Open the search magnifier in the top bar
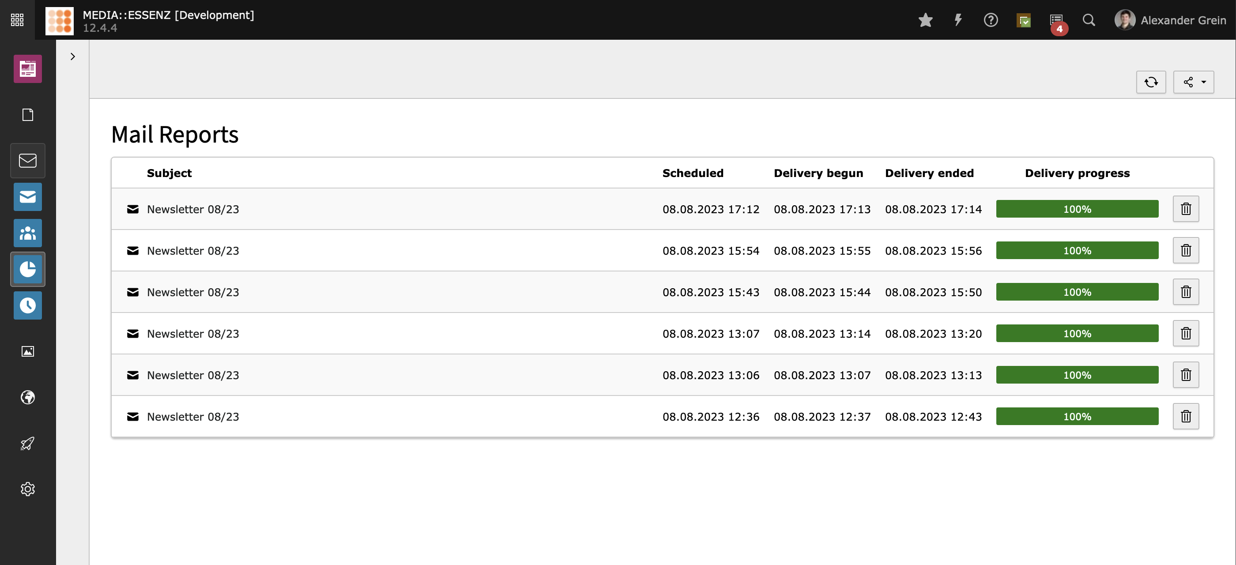Viewport: 1236px width, 565px height. click(x=1089, y=20)
